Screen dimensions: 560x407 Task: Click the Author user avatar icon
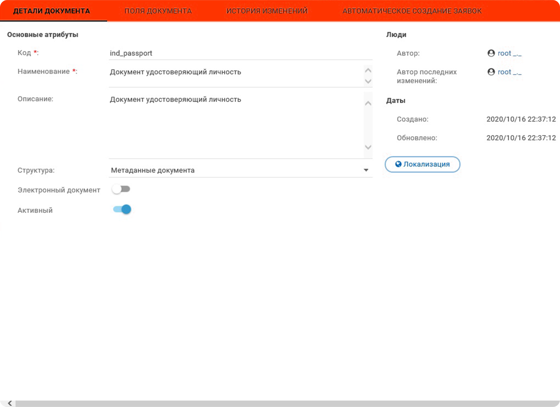click(x=491, y=53)
